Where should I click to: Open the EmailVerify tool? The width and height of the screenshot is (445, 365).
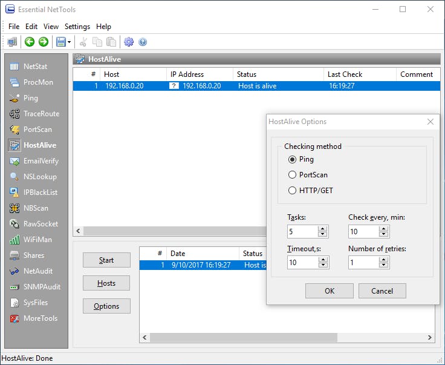tap(34, 161)
